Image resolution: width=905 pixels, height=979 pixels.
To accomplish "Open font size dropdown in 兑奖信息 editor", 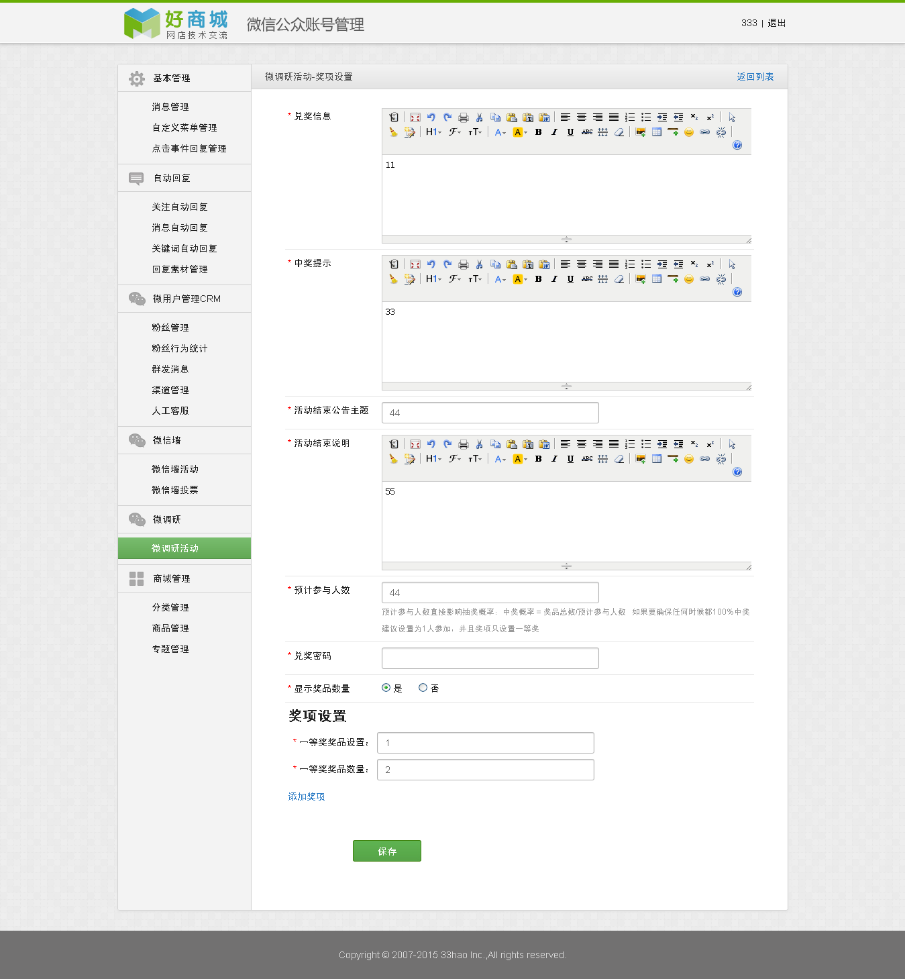I will pyautogui.click(x=476, y=132).
